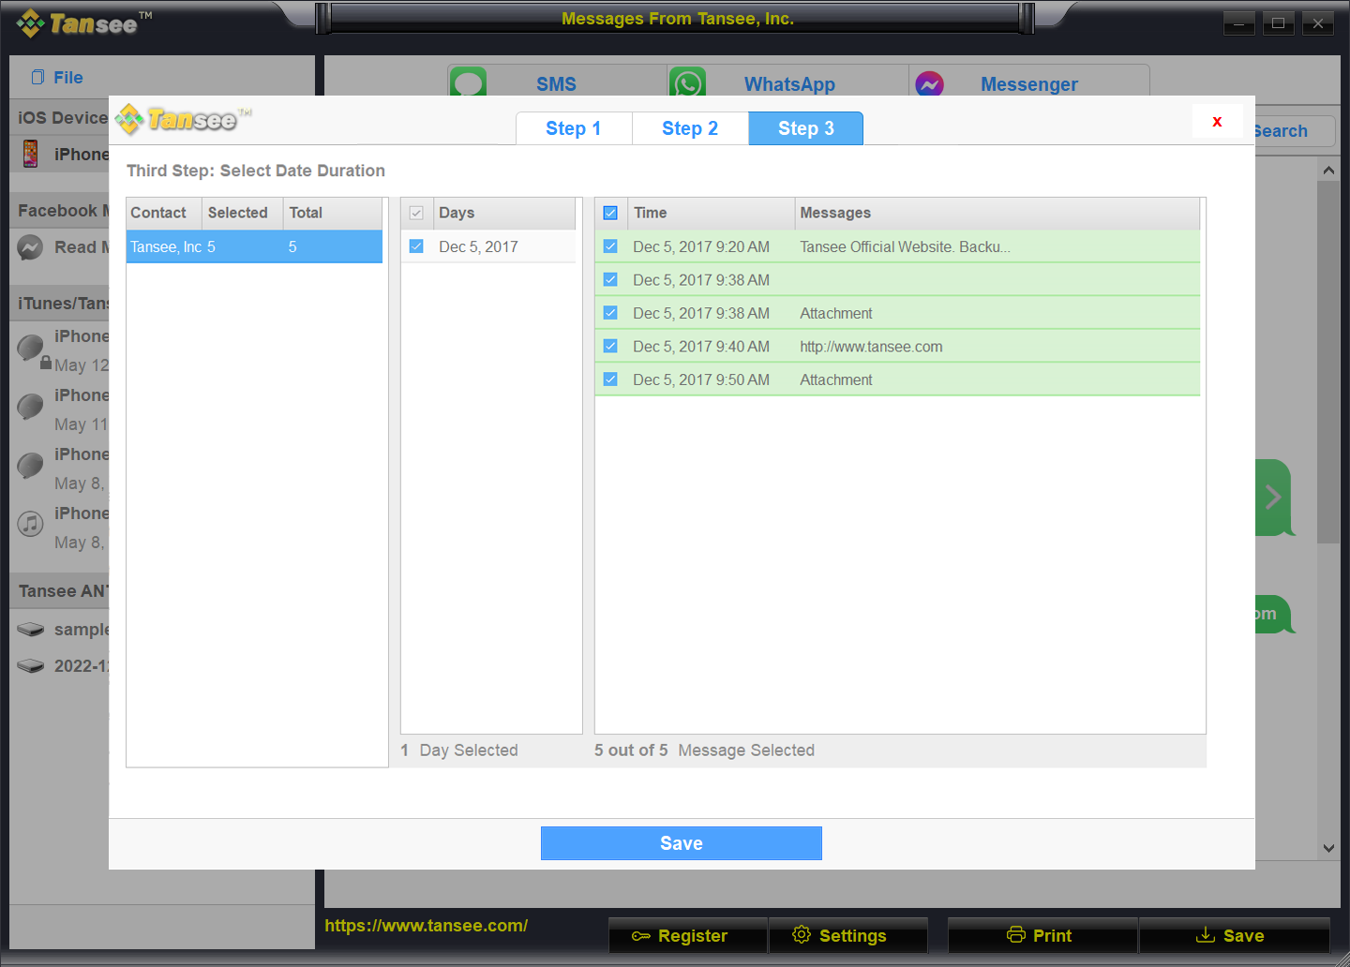The height and width of the screenshot is (967, 1350).
Task: Uncheck the 9:38 AM Attachment checkbox
Action: point(610,313)
